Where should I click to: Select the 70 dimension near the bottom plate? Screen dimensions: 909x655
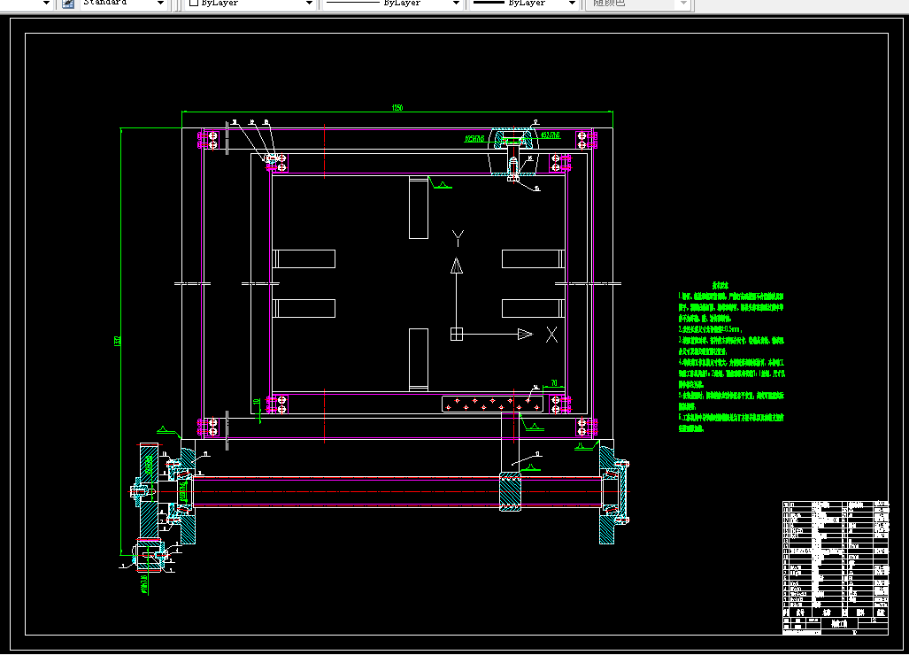(554, 383)
